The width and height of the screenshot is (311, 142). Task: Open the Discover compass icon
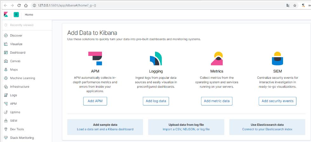6,36
